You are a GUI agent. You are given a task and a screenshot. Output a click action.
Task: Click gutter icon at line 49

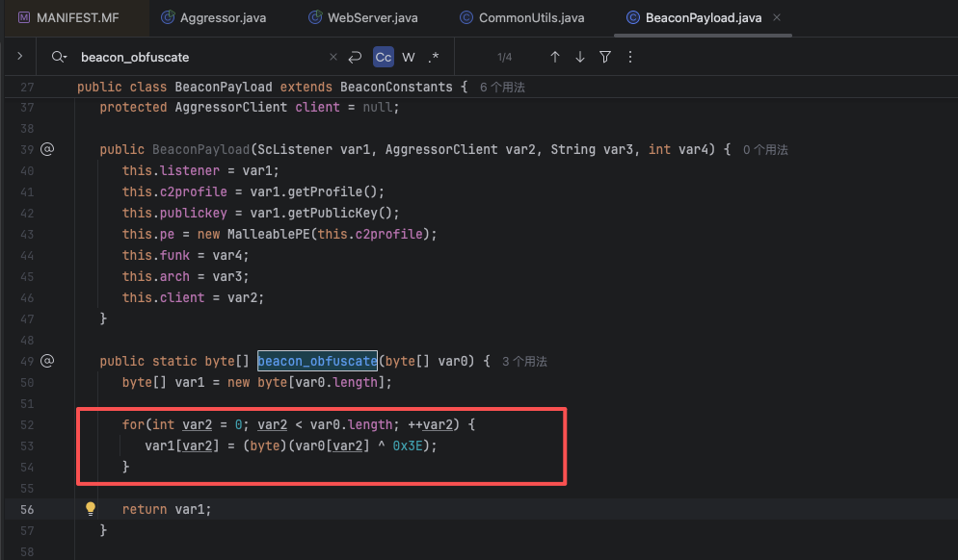click(x=47, y=361)
